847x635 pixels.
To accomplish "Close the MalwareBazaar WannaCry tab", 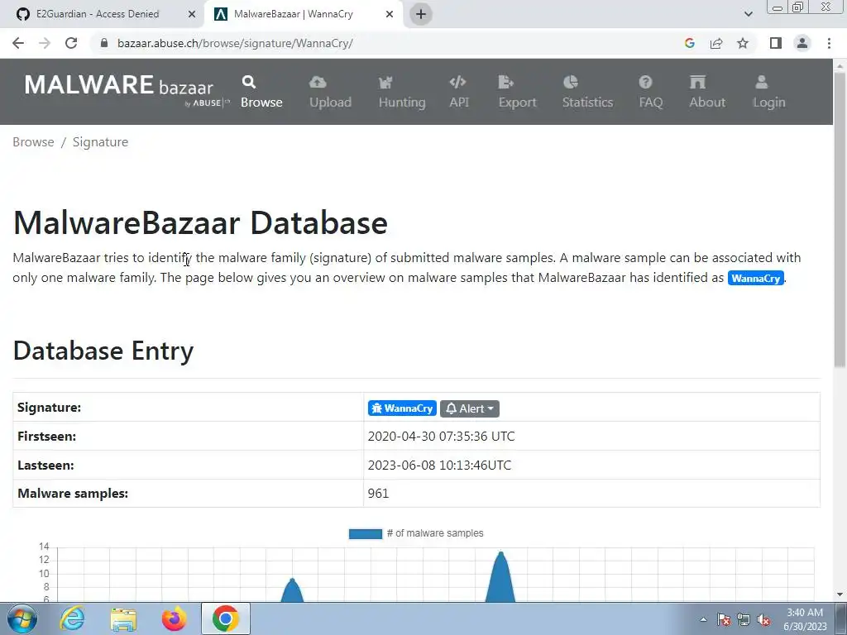I will 390,14.
